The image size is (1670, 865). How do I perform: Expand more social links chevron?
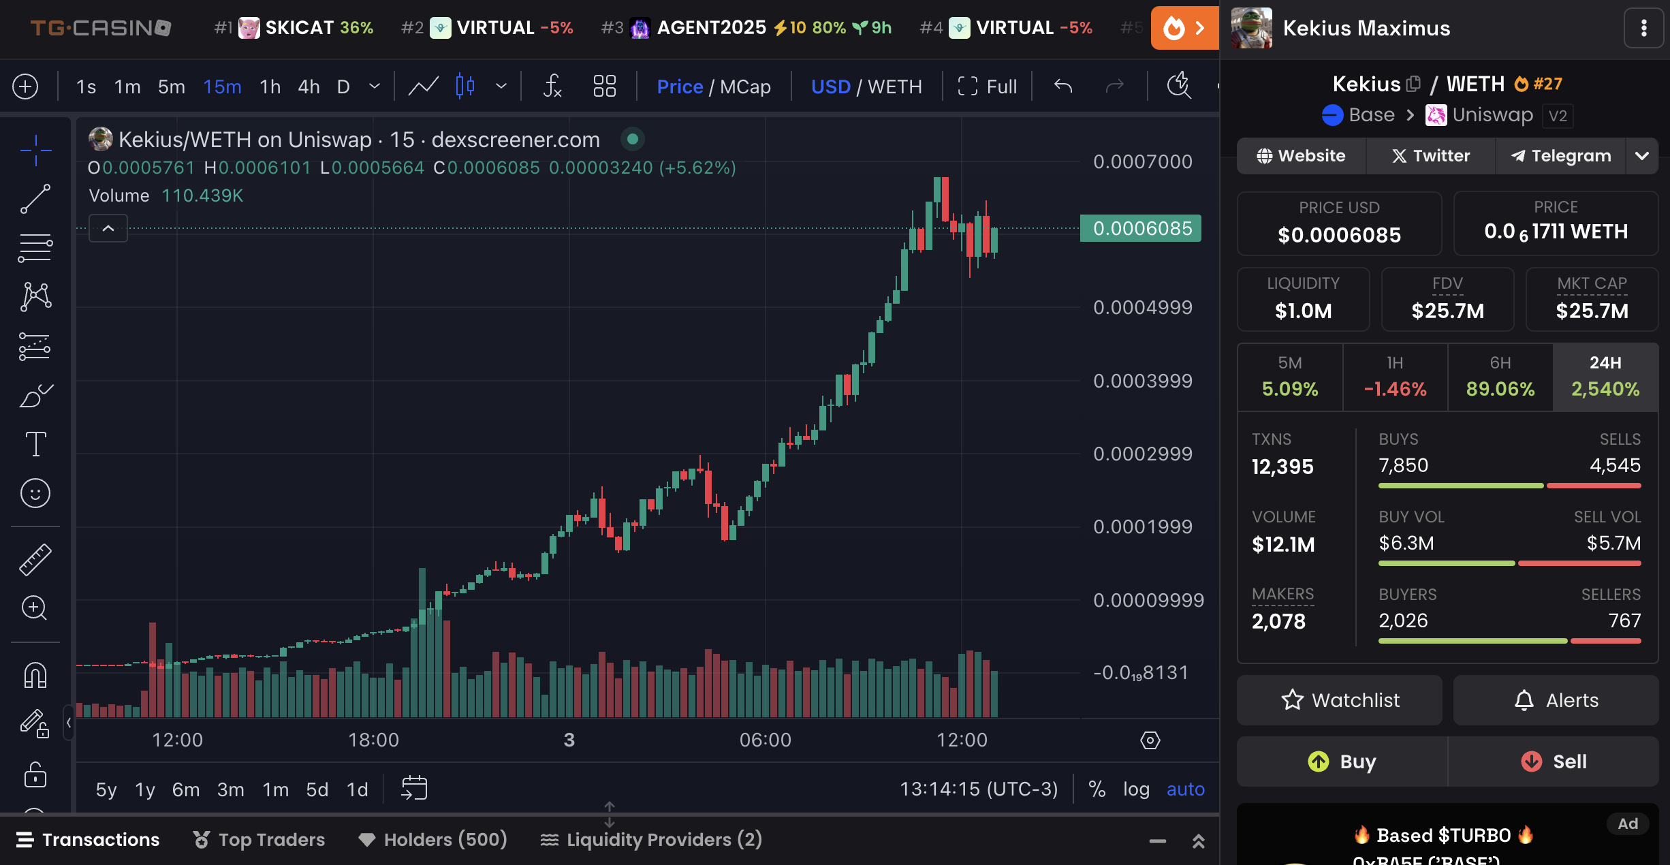(x=1642, y=156)
